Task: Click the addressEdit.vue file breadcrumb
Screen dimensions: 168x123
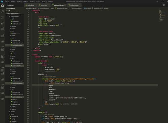Action: [61, 8]
